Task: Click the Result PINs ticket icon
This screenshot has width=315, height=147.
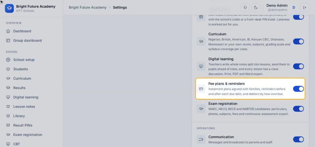Action: 8,125
